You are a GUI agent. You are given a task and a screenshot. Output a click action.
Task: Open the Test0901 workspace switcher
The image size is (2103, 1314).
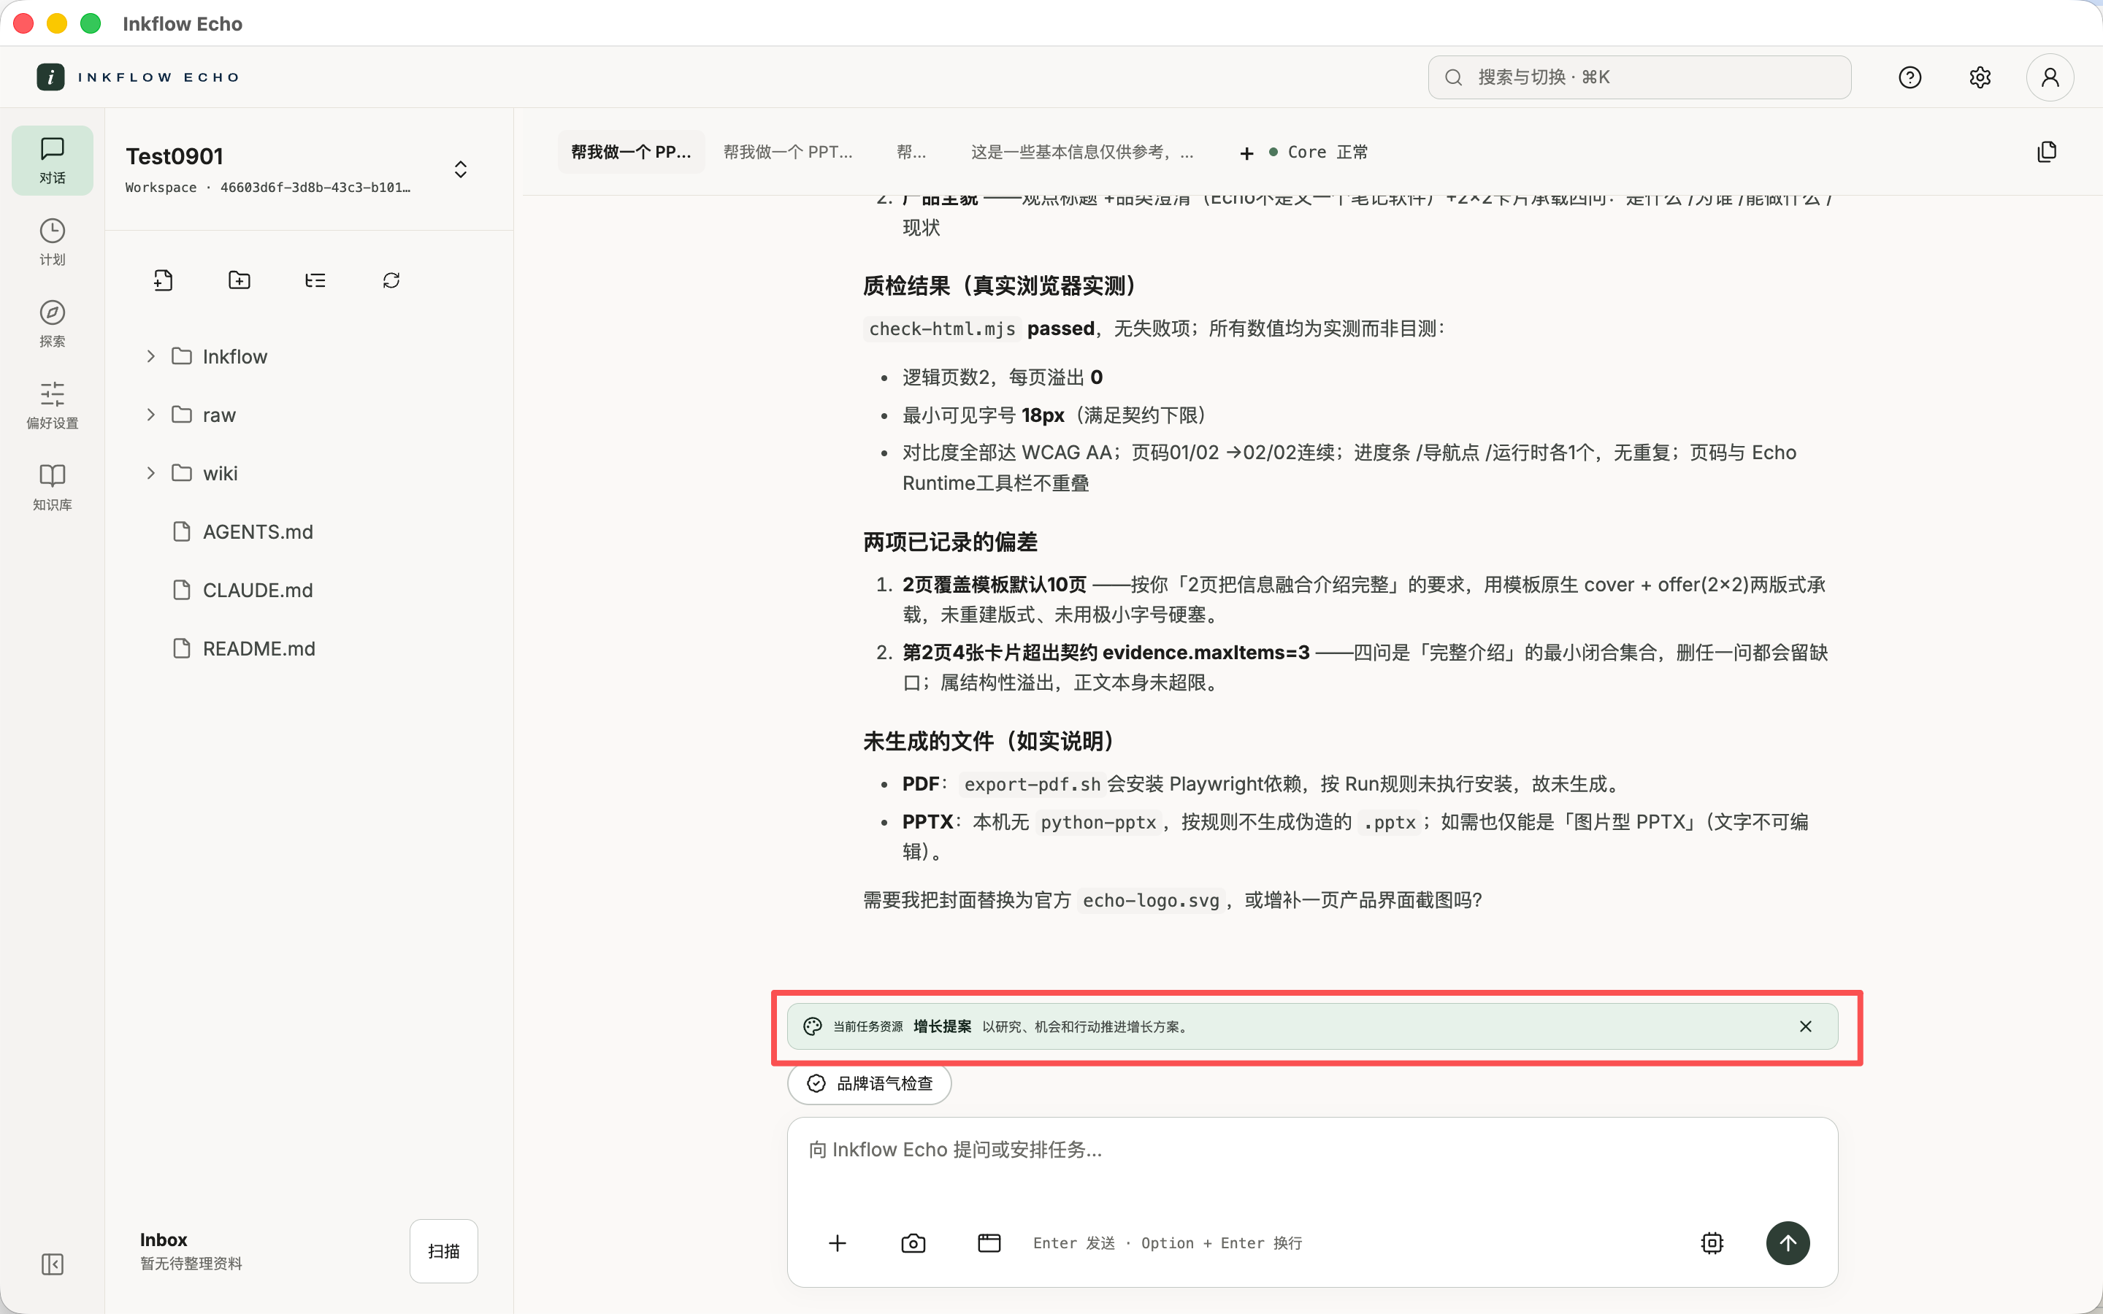pos(461,169)
